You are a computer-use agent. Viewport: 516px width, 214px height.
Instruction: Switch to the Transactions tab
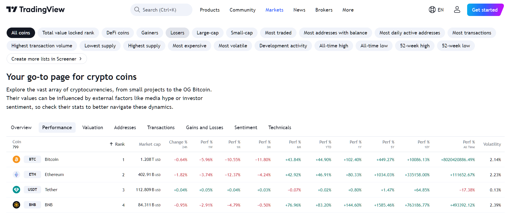click(x=161, y=128)
